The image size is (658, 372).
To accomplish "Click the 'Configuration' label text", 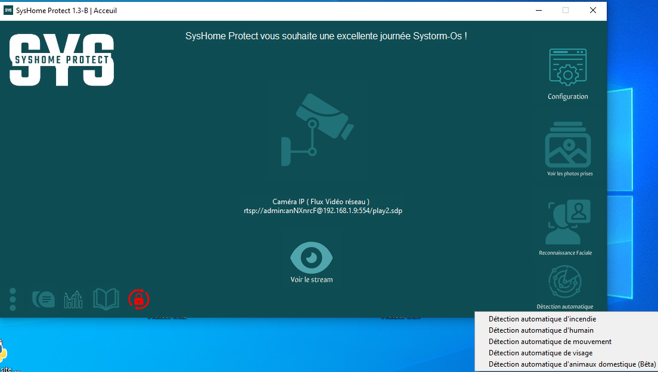I will coord(568,96).
